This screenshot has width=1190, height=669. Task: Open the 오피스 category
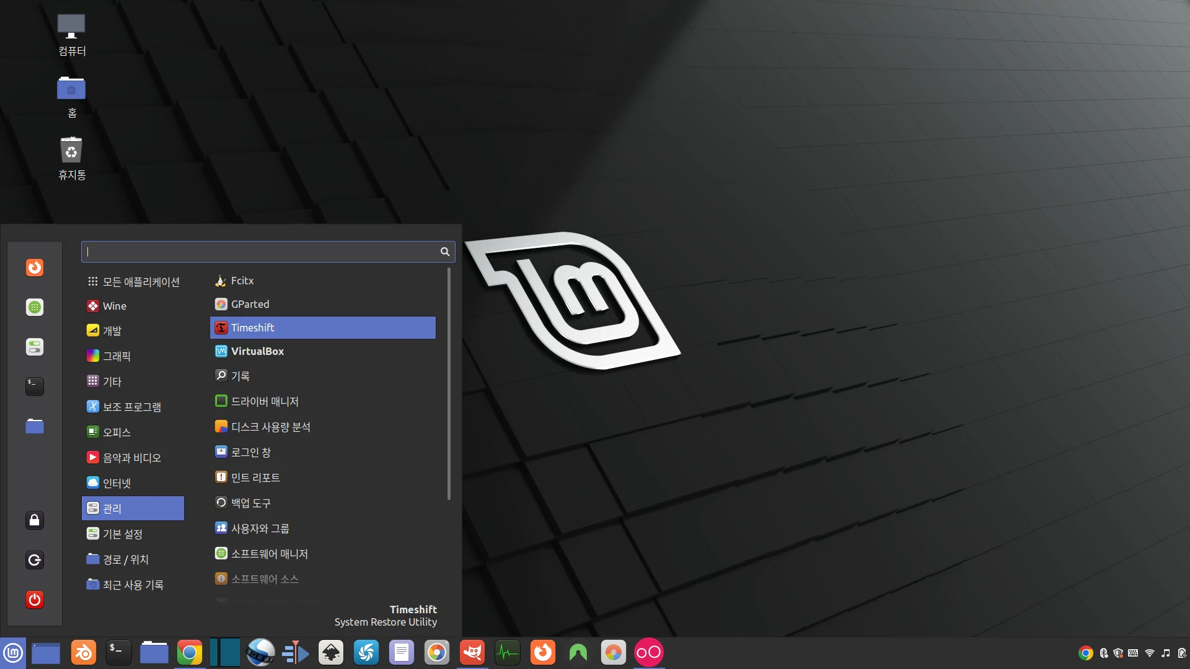click(x=133, y=432)
